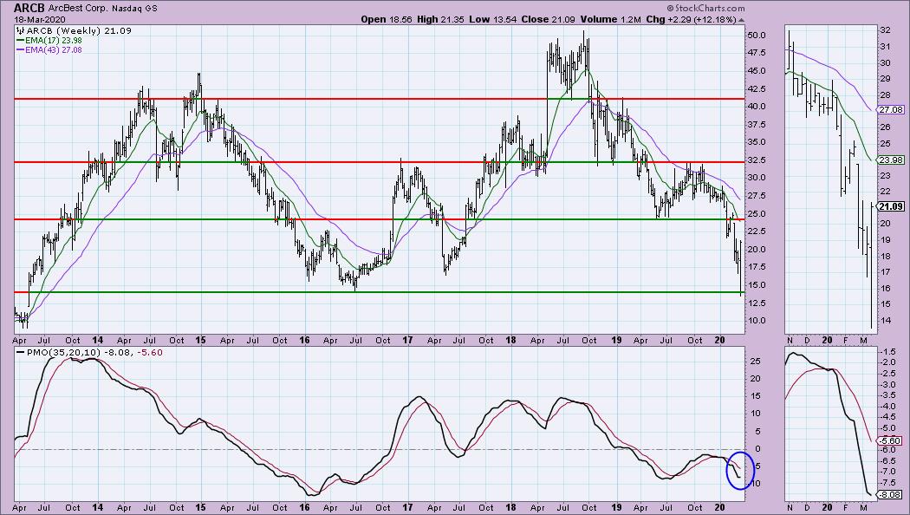Click the -1.5 label on right PMO axis
The height and width of the screenshot is (515, 910).
coord(887,352)
